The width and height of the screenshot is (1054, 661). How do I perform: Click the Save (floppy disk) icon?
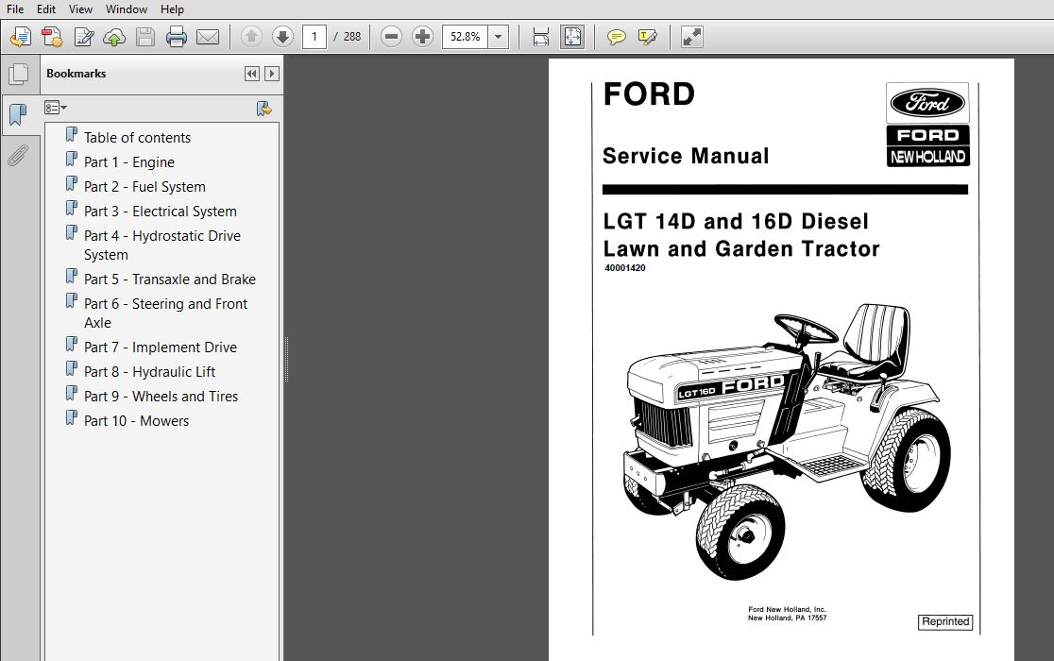(x=145, y=37)
